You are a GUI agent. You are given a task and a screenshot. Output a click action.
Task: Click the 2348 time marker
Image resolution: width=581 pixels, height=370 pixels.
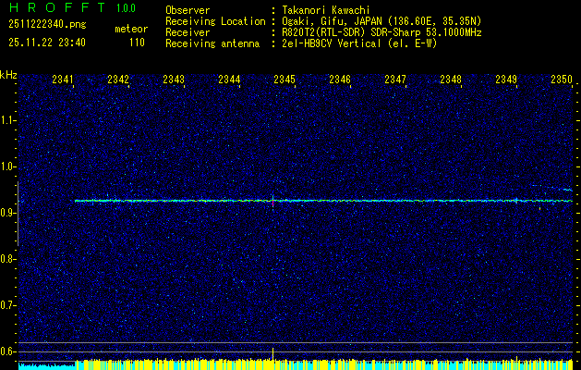(451, 79)
